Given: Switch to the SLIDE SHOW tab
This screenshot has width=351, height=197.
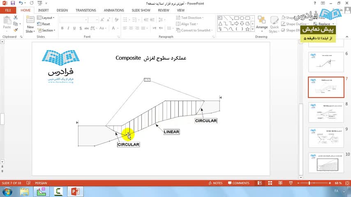Looking at the screenshot, I should [x=141, y=10].
